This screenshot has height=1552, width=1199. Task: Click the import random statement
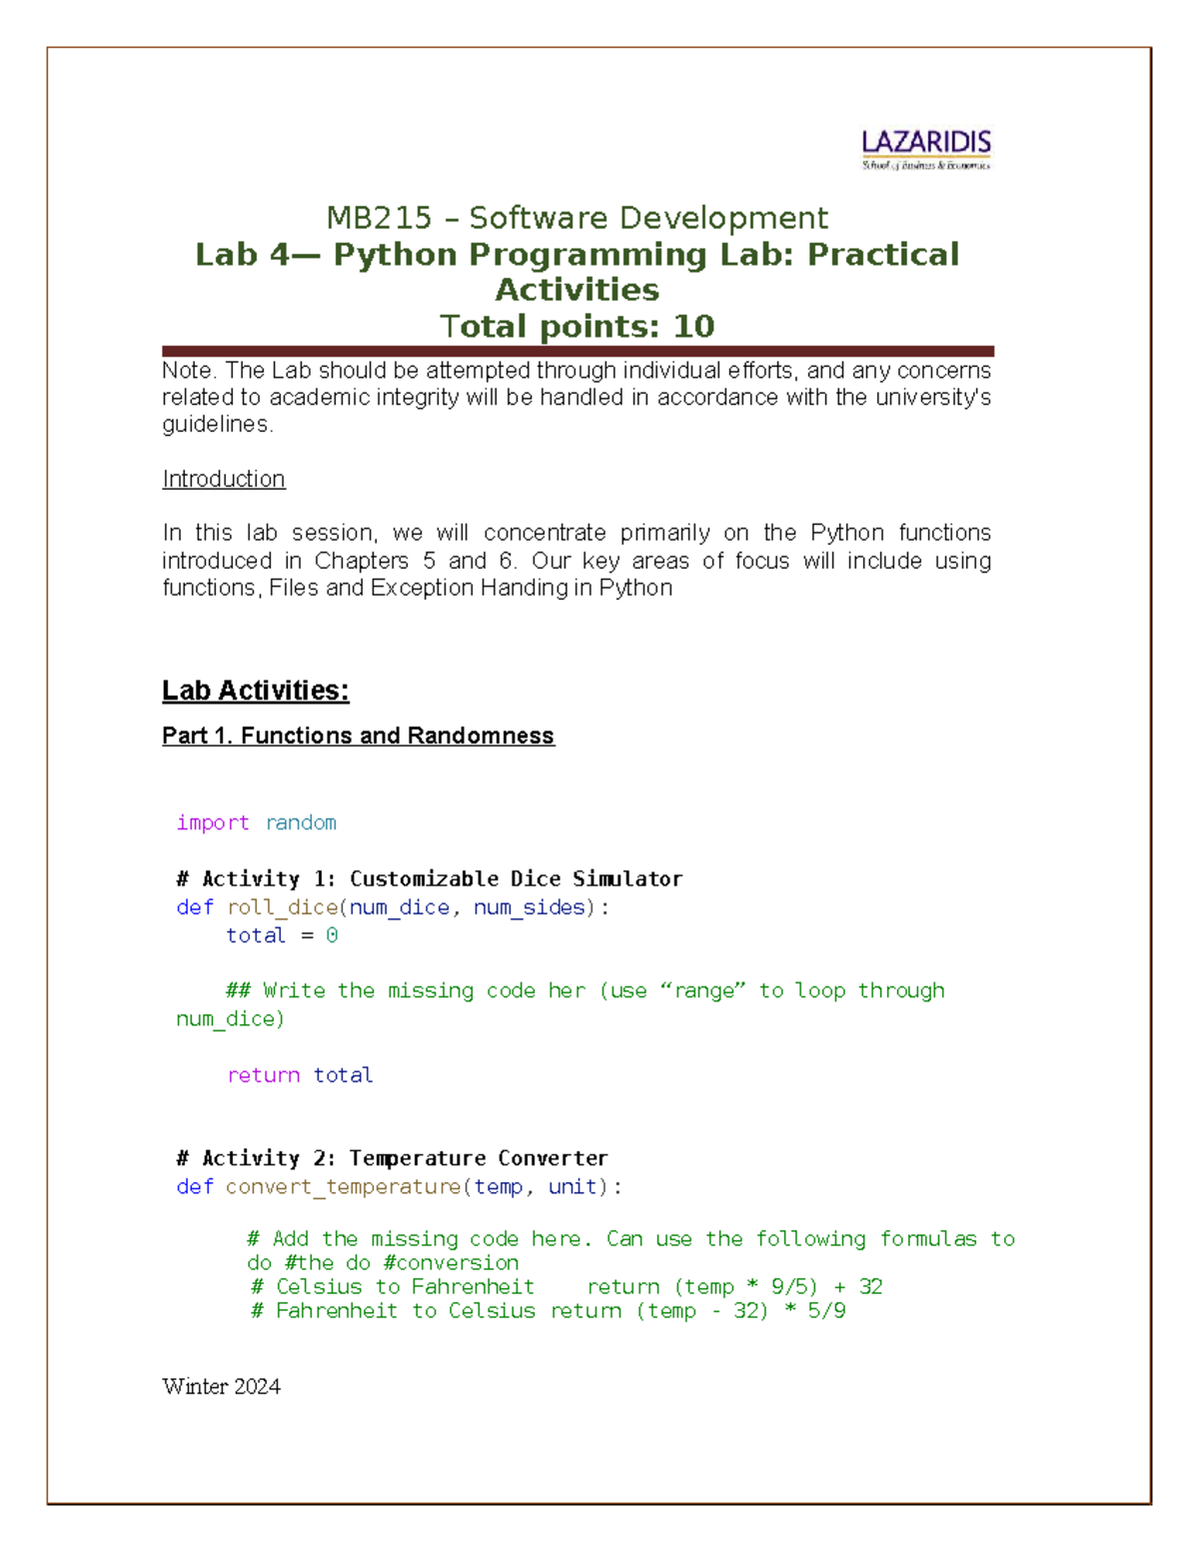click(x=256, y=822)
